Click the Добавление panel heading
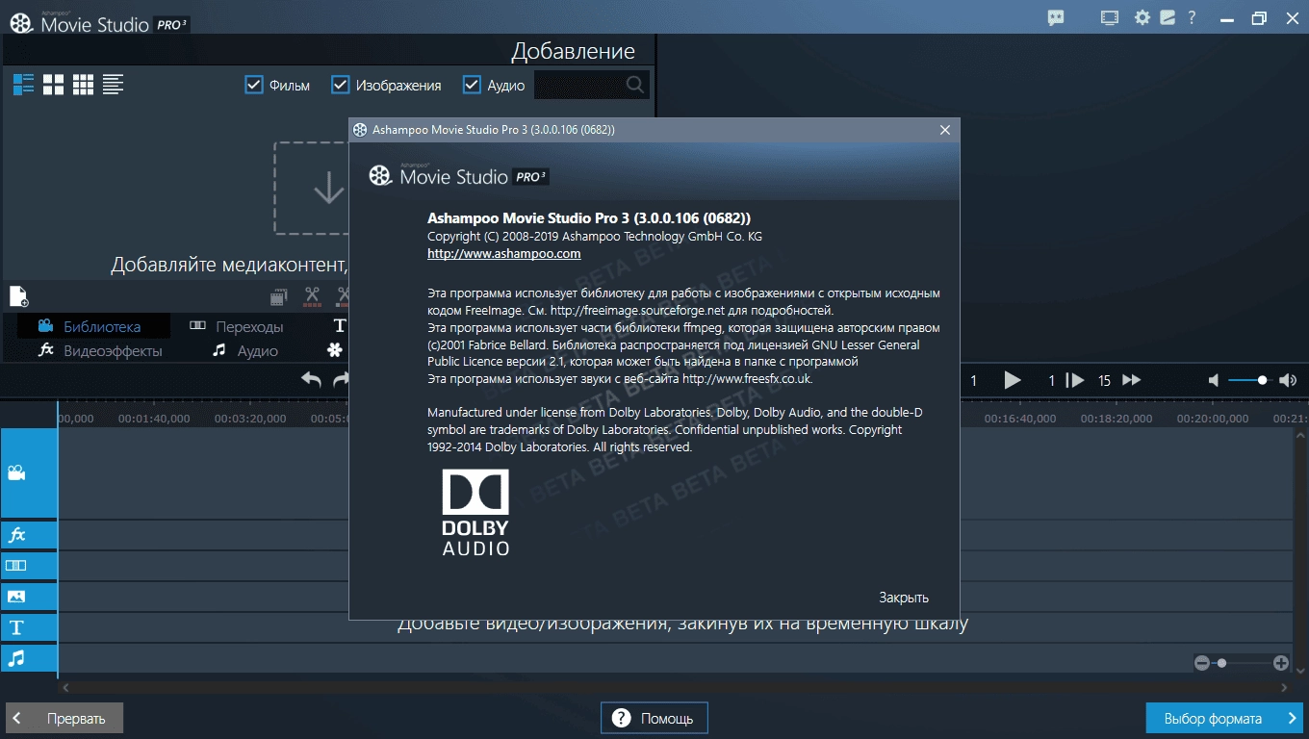Viewport: 1309px width, 739px height. [573, 51]
